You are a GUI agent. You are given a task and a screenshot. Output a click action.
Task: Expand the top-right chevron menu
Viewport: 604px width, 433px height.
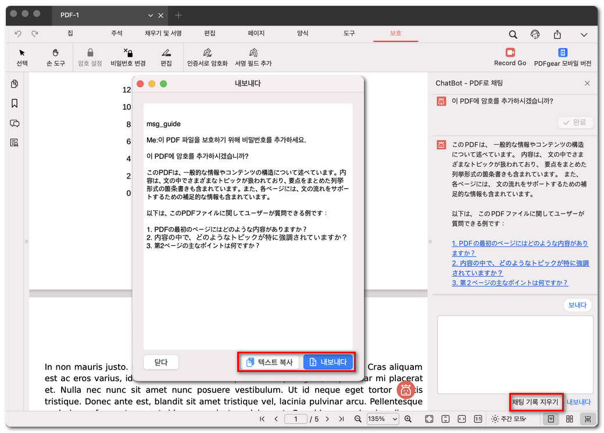point(584,34)
